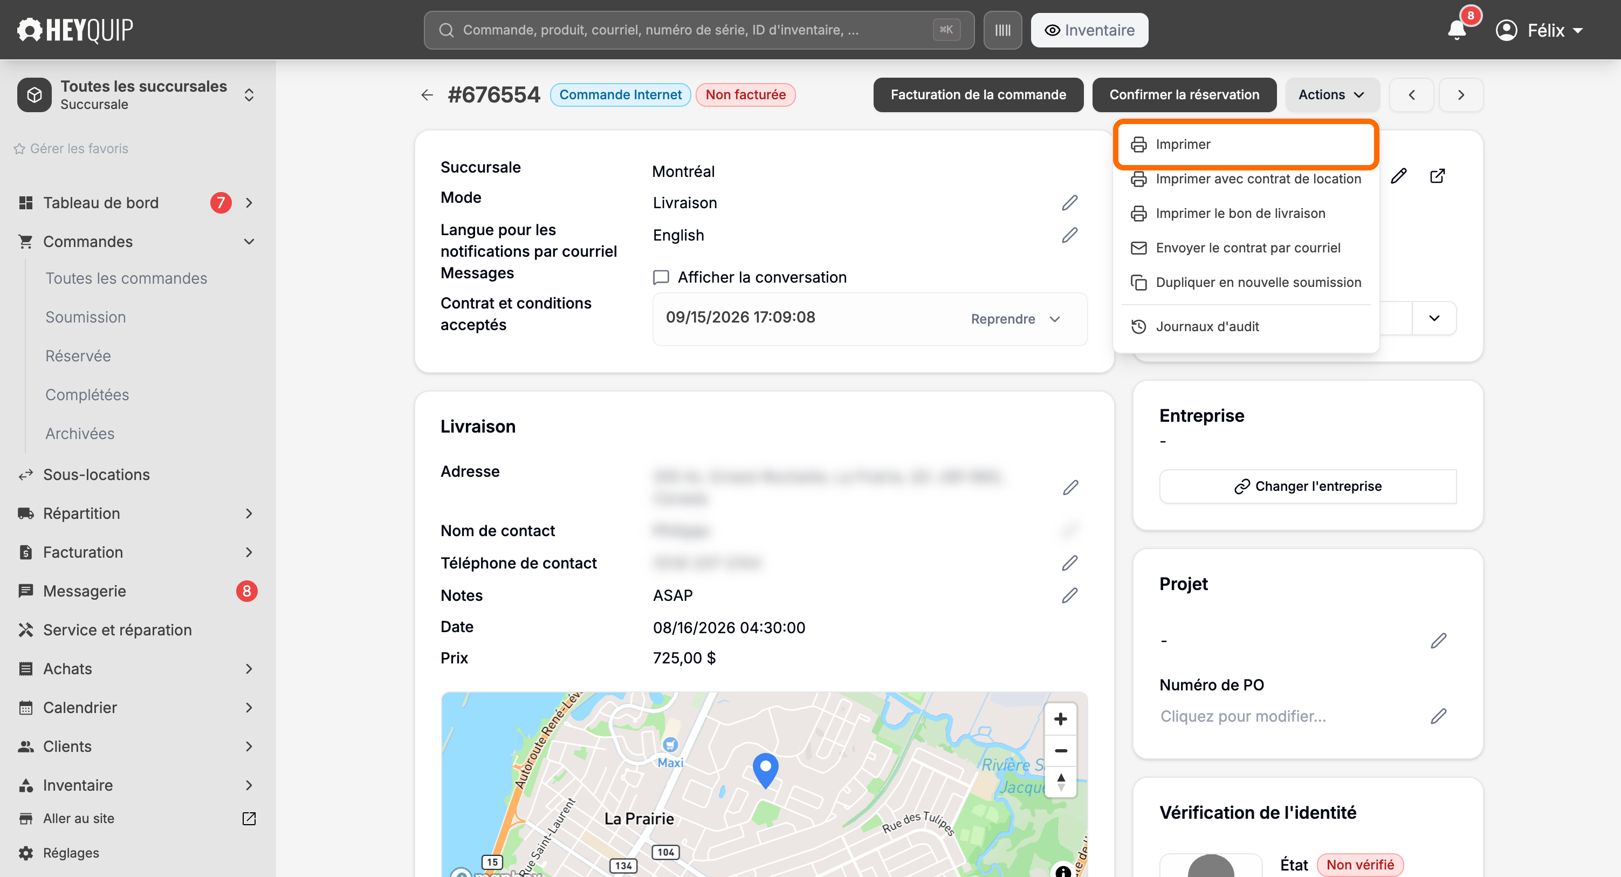Expand the Facturation menu
This screenshot has width=1621, height=877.
coord(249,552)
